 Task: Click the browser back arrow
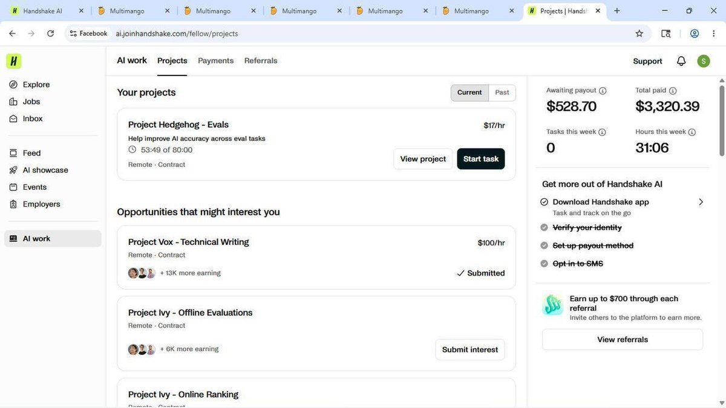12,34
